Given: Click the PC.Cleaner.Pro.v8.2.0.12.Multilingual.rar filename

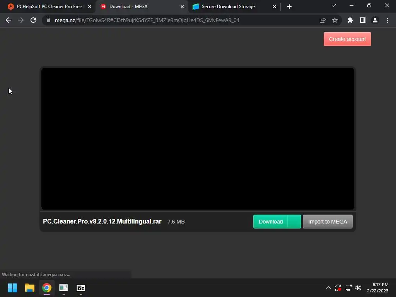Looking at the screenshot, I should (x=102, y=222).
